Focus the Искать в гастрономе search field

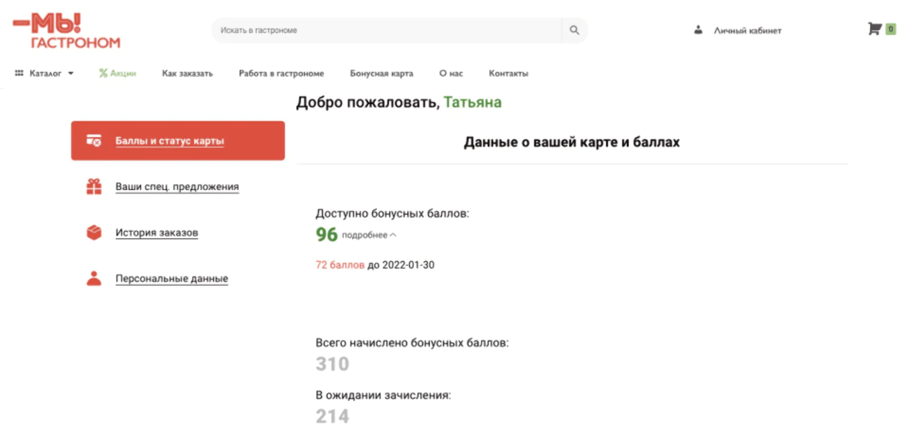tap(387, 30)
